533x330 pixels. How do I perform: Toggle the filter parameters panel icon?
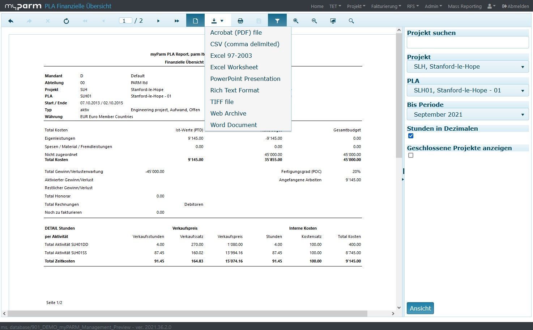(277, 21)
